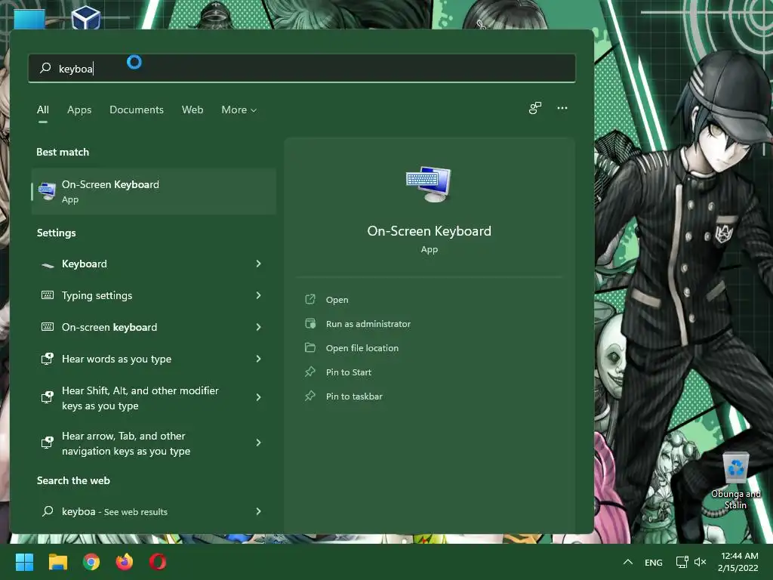The image size is (773, 580).
Task: Click the Keyboard settings icon in results
Action: [48, 265]
